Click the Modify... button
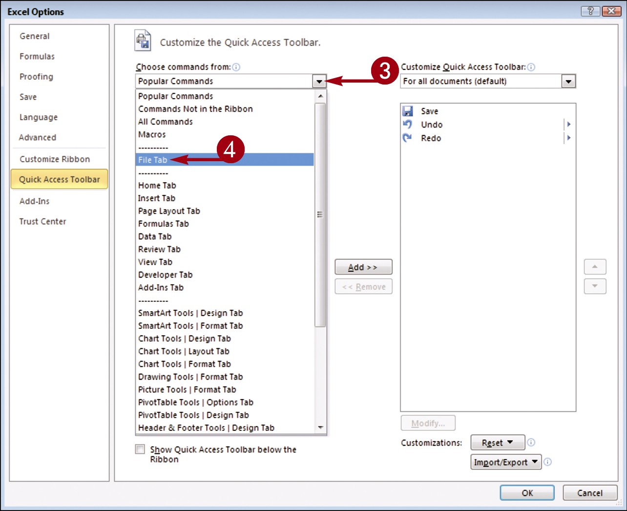This screenshot has height=511, width=627. (x=428, y=423)
